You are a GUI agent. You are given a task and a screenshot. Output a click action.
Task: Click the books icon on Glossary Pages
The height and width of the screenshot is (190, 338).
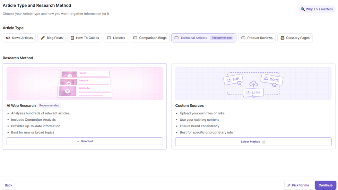(x=283, y=38)
